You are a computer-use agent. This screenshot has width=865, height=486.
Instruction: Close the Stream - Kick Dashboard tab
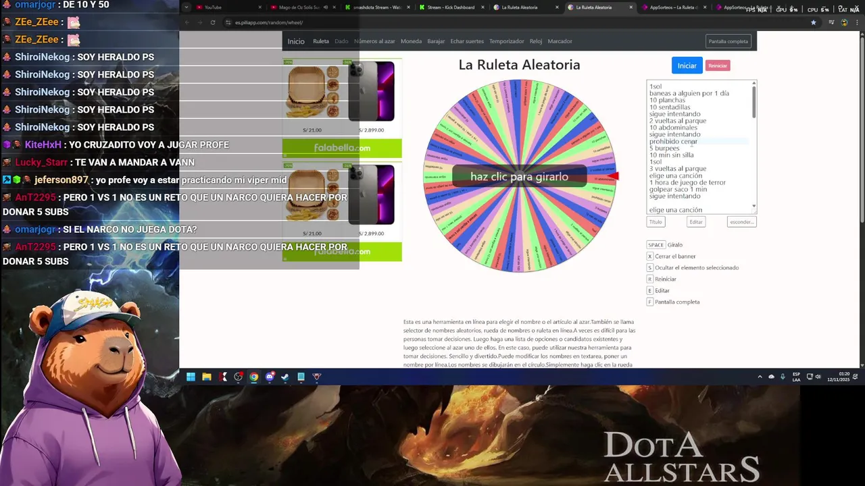point(483,7)
